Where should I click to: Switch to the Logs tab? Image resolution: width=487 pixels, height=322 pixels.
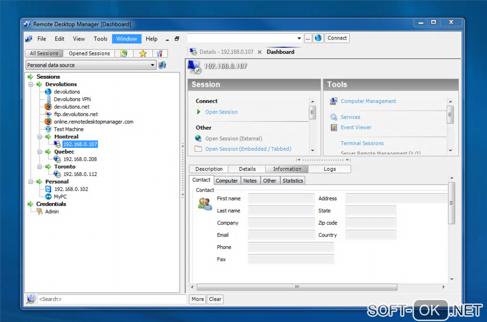coord(329,169)
